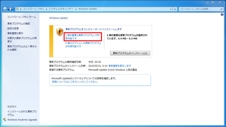226x127 pixels.
Task: Expand the chevron after システムとセキュリティ breadcrumb
Action: (x=76, y=9)
